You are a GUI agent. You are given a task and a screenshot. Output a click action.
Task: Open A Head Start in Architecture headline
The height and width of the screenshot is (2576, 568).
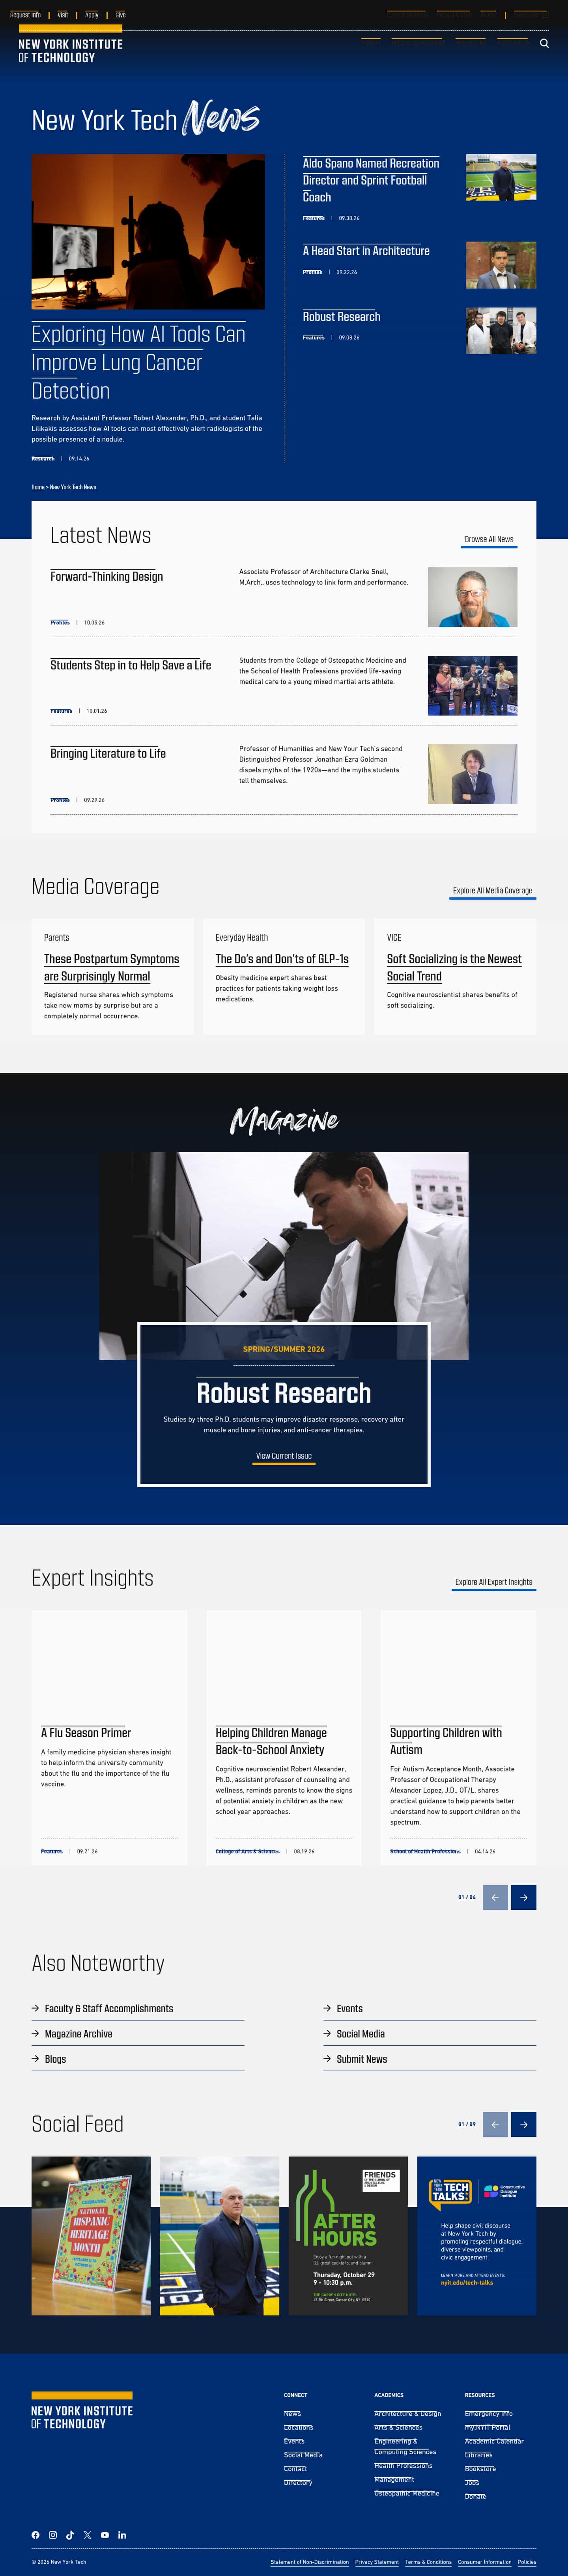click(366, 251)
